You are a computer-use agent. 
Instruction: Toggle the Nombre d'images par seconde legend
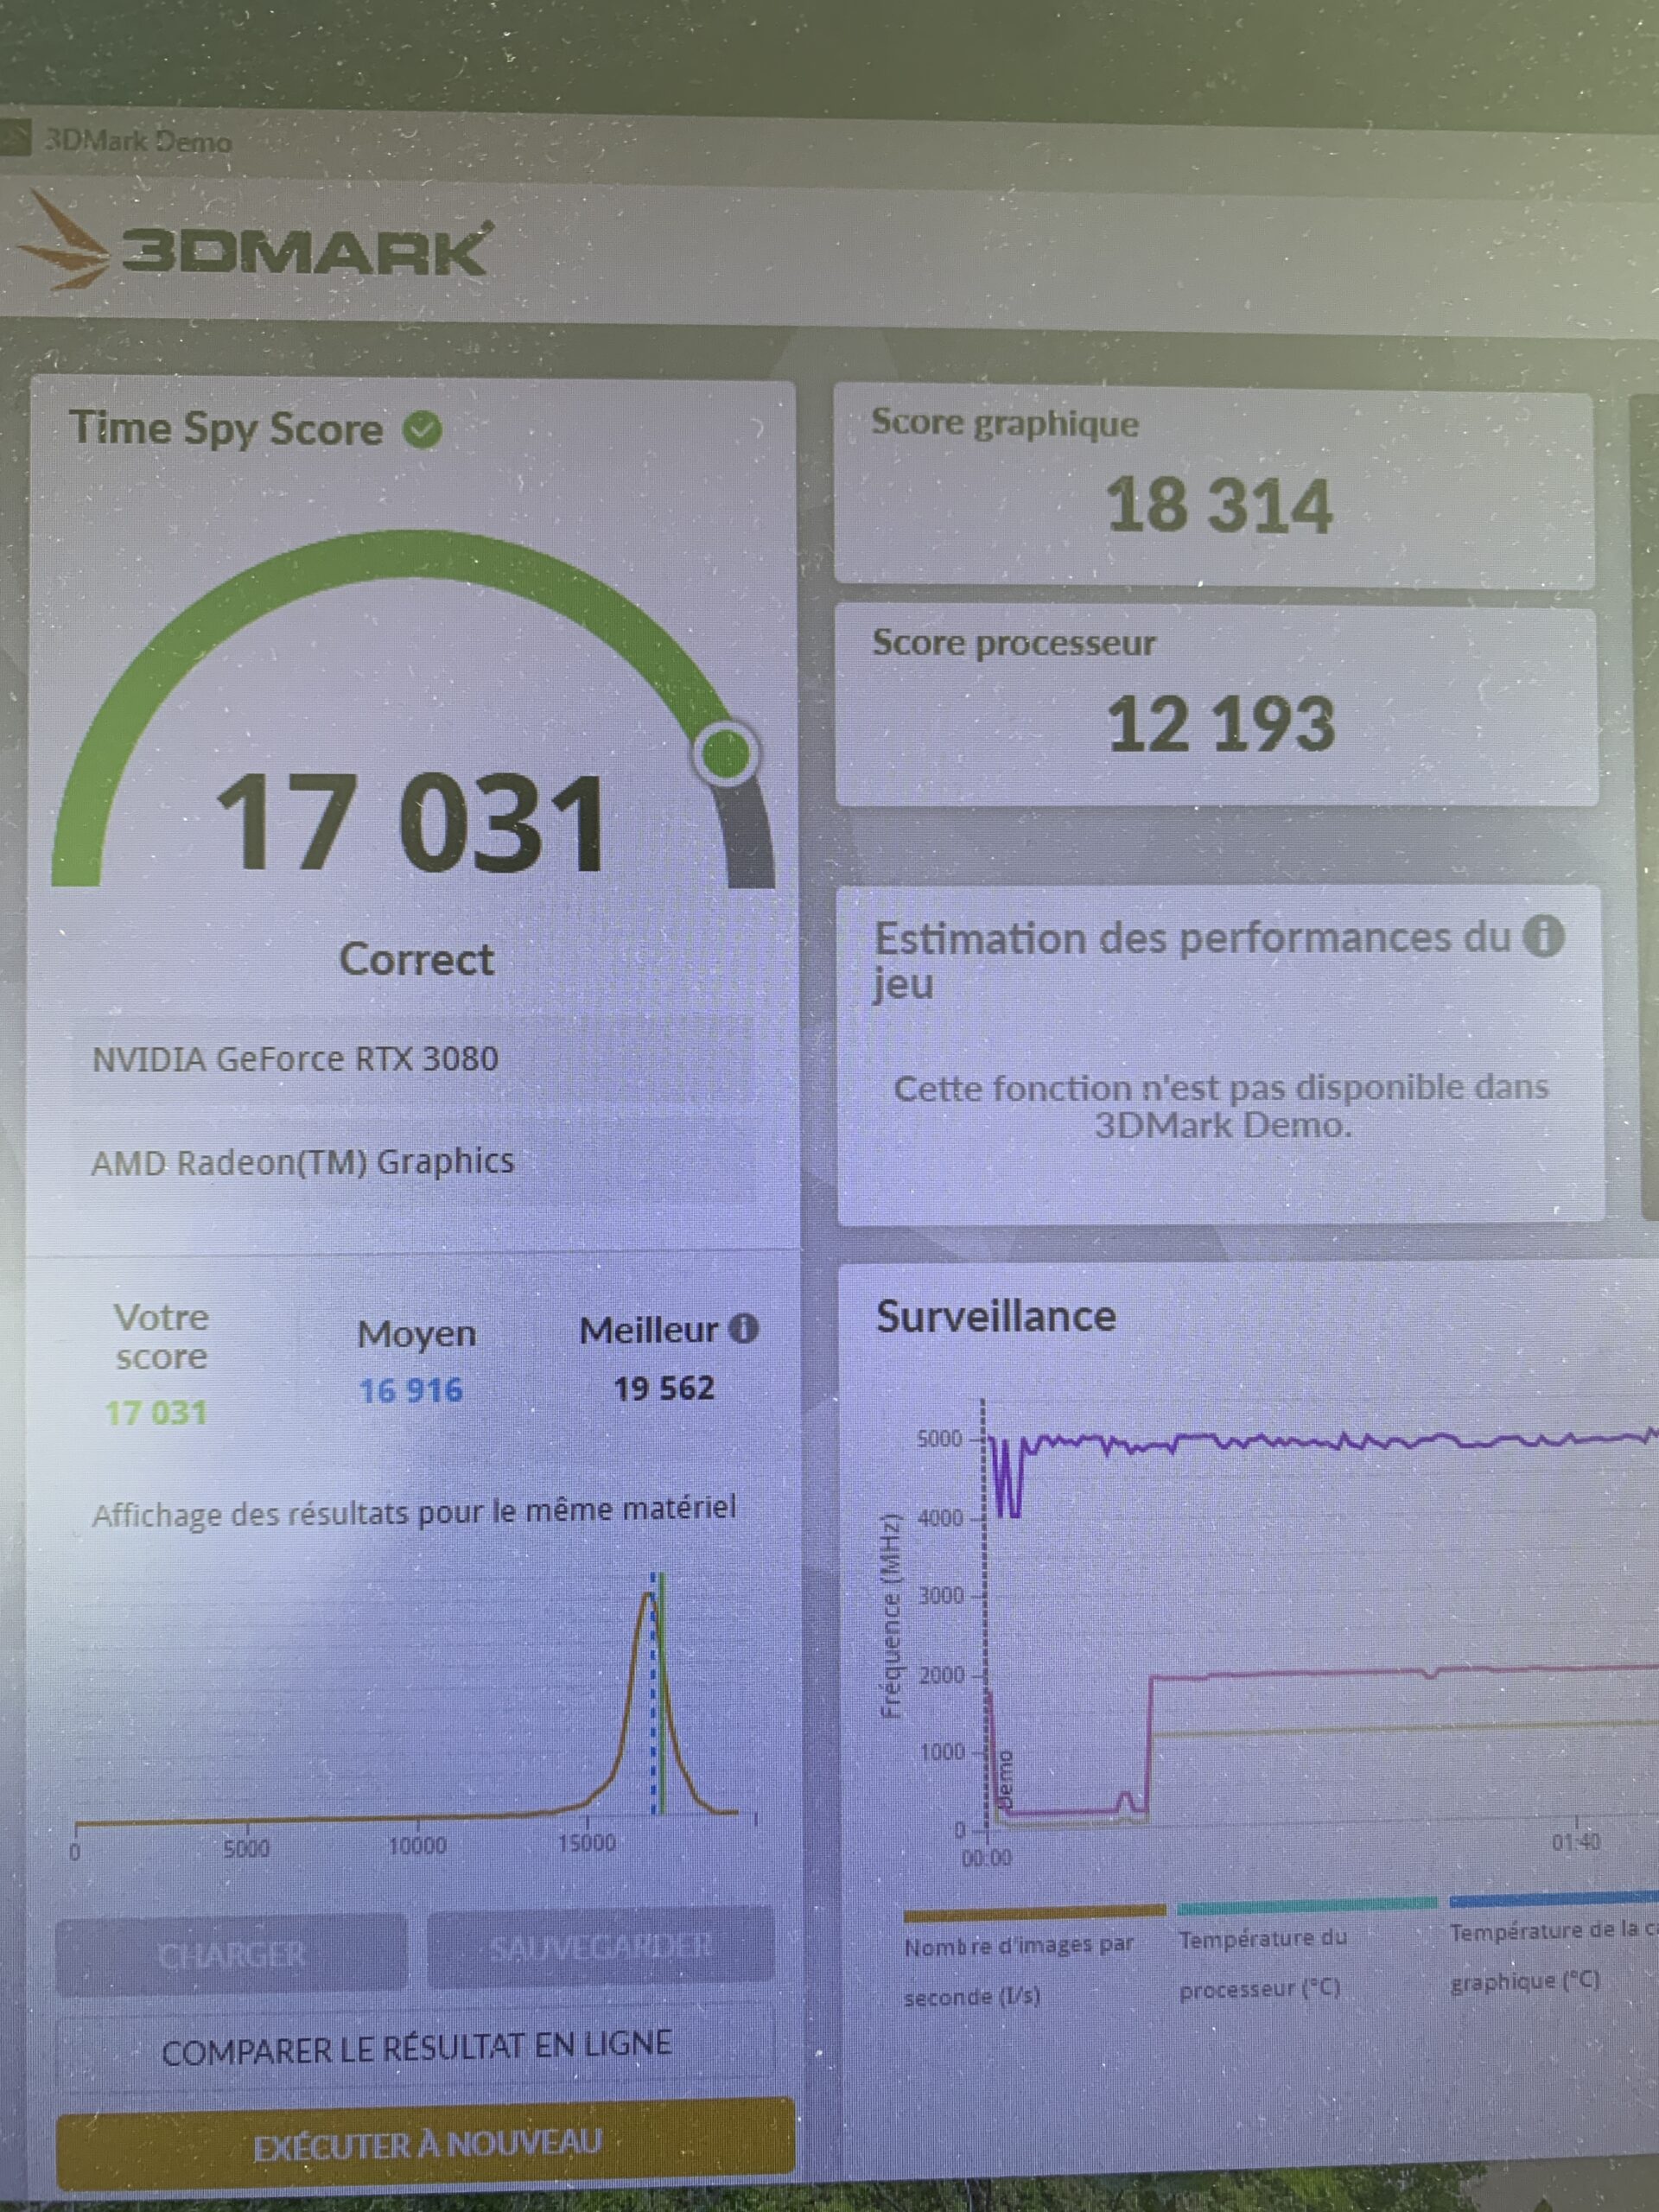[1019, 1970]
